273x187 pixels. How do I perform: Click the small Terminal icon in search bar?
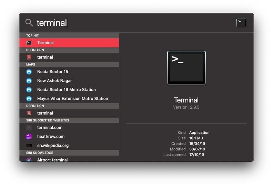coord(241,23)
